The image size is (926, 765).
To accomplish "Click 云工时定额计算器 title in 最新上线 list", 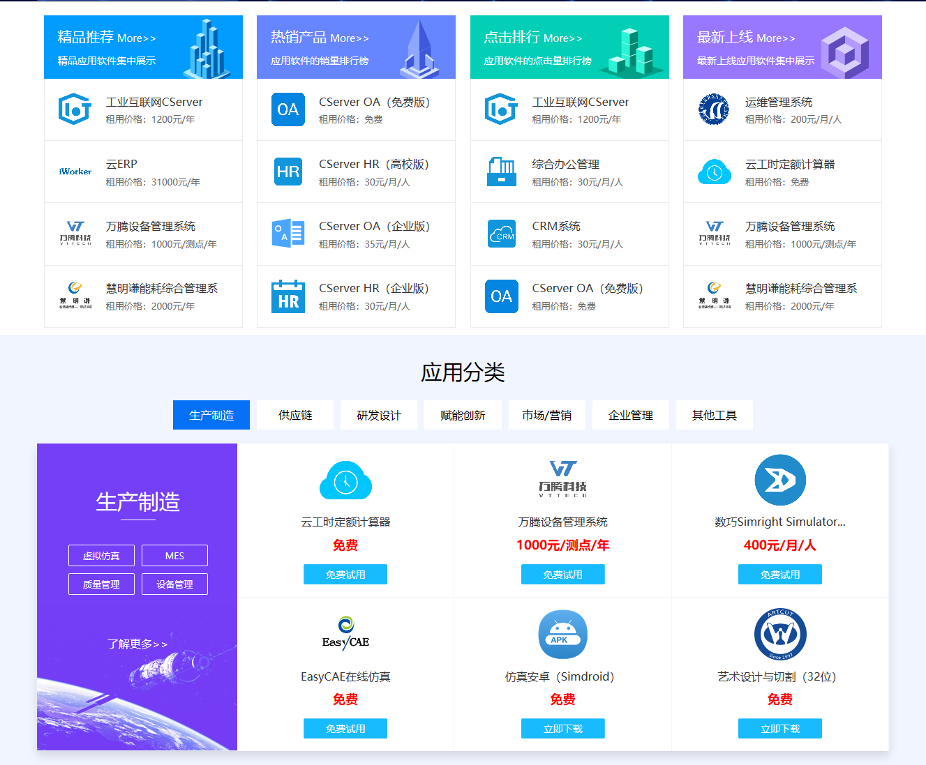I will pos(790,164).
